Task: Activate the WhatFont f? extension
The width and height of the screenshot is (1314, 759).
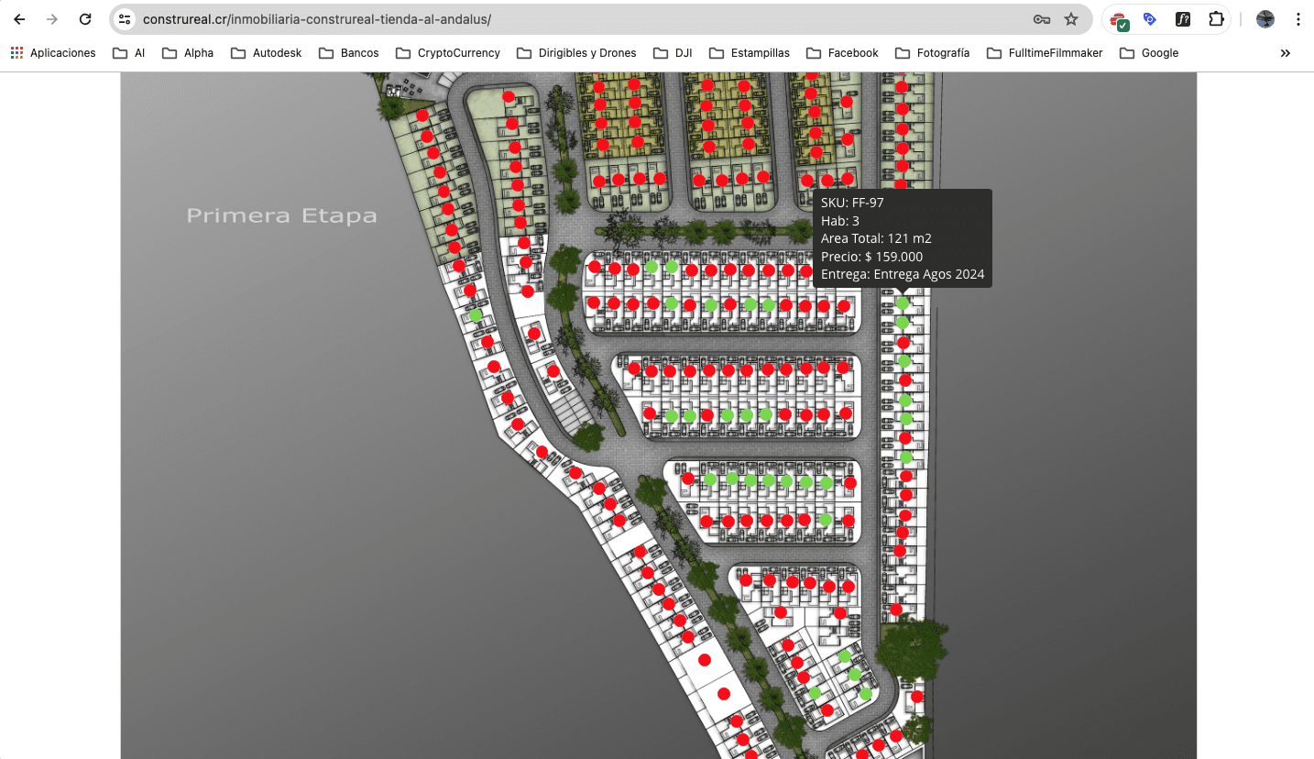Action: 1183,19
